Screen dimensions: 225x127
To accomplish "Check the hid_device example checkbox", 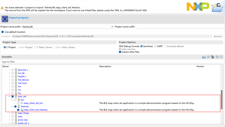I will point(13,80).
